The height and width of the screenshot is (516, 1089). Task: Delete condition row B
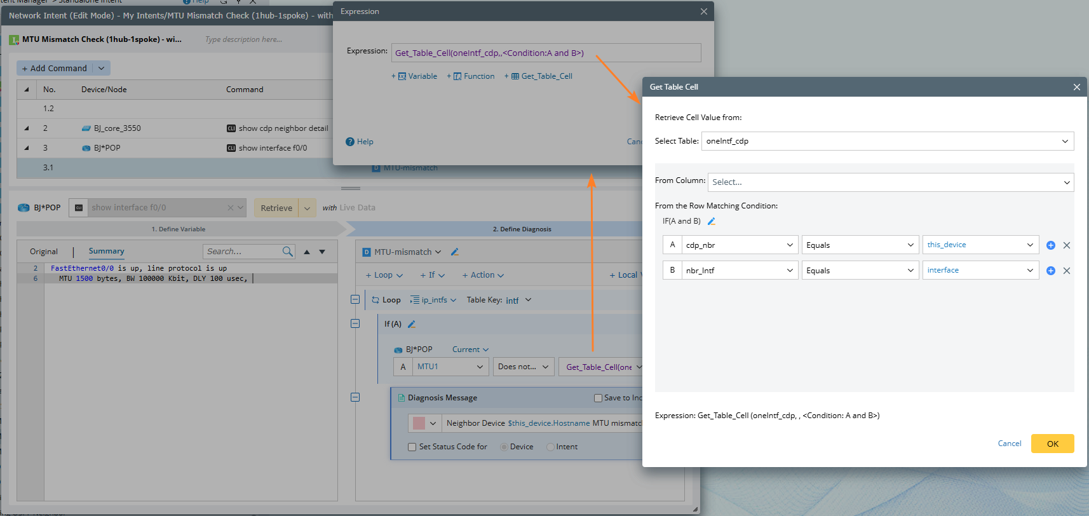tap(1067, 271)
